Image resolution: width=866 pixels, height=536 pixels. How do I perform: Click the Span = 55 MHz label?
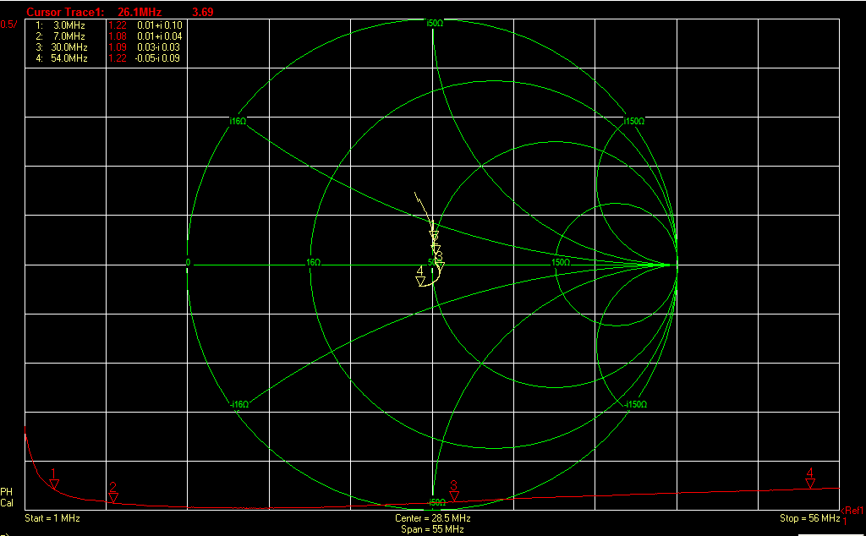pyautogui.click(x=432, y=529)
